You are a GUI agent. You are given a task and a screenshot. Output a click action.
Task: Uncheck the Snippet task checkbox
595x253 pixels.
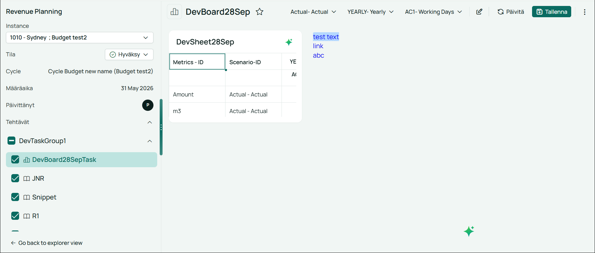15,197
